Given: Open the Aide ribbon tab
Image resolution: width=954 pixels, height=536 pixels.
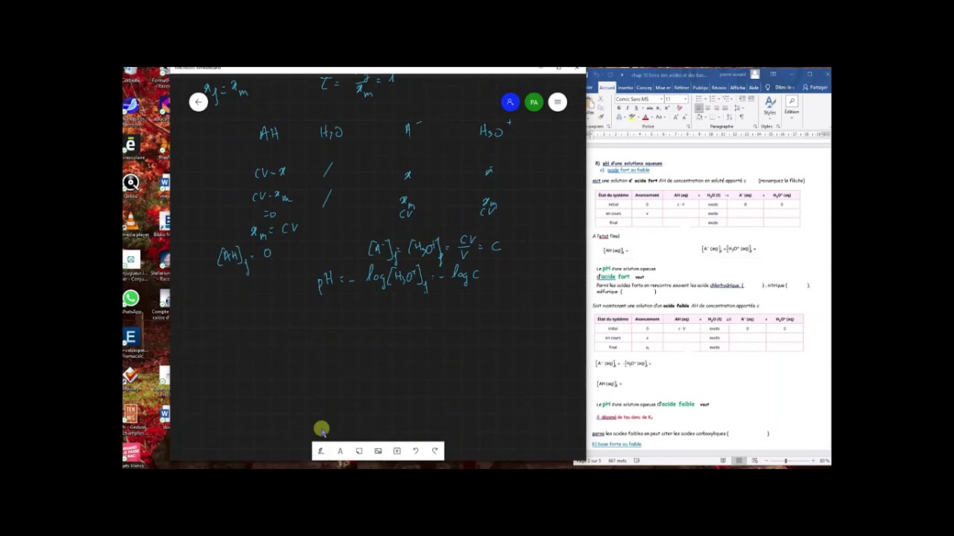Looking at the screenshot, I should [754, 87].
